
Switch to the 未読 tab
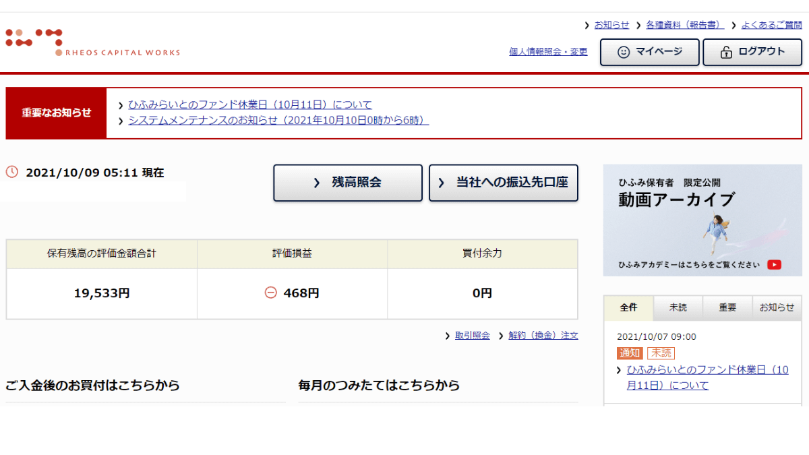[678, 307]
